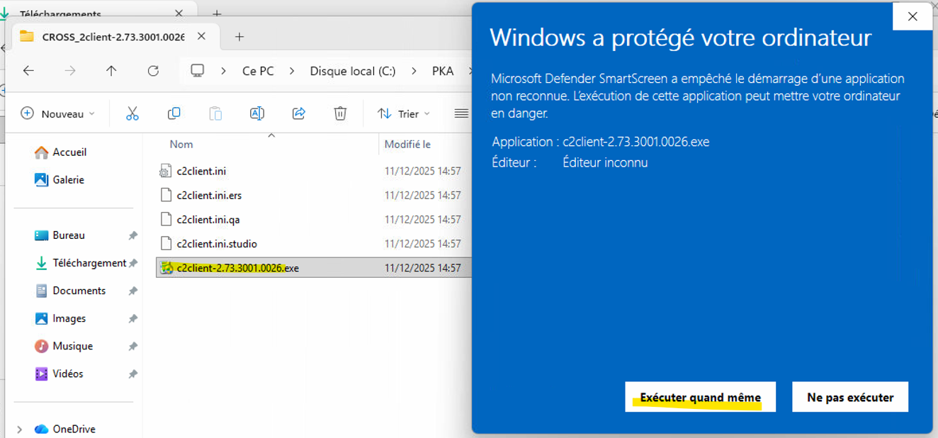Expand the OneDrive tree node
Image resolution: width=938 pixels, height=438 pixels.
click(x=19, y=429)
